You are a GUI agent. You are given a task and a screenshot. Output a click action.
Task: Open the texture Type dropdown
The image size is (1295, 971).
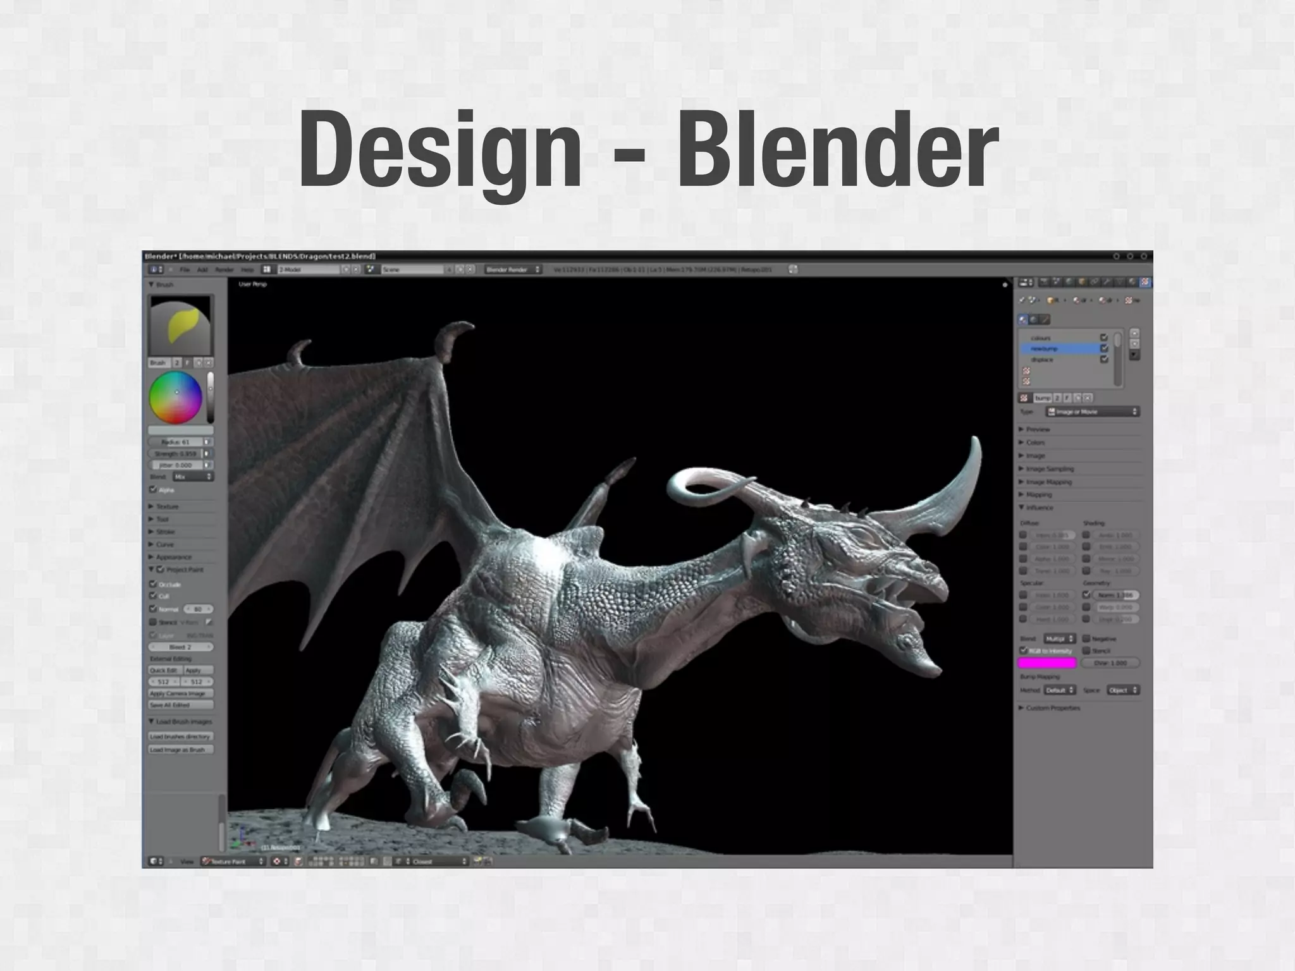click(1093, 412)
